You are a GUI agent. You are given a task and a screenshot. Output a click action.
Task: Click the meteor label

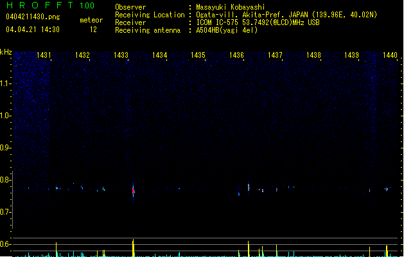[91, 20]
